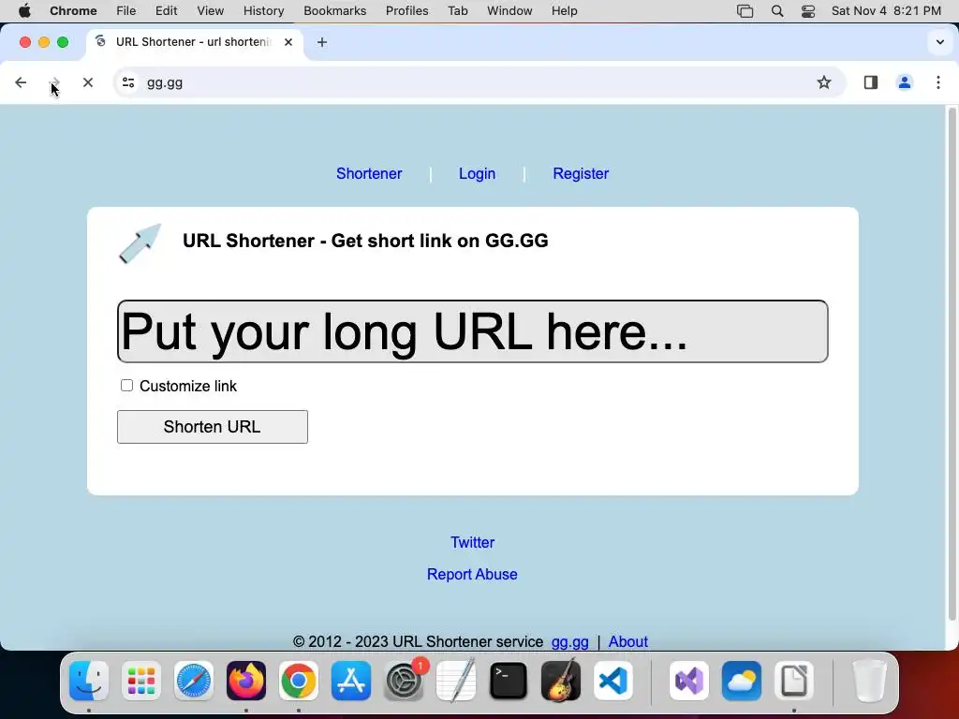Open the Apple menu
This screenshot has height=719, width=959.
click(x=24, y=11)
